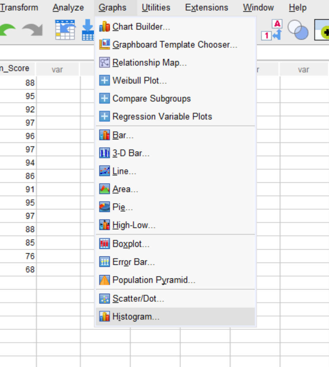329x367 pixels.
Task: Select the data cell containing 76
Action: [x=17, y=256]
